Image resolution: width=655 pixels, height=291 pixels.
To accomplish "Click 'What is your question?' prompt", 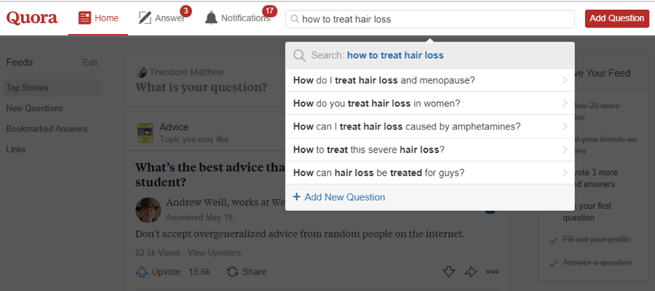I will (x=201, y=87).
